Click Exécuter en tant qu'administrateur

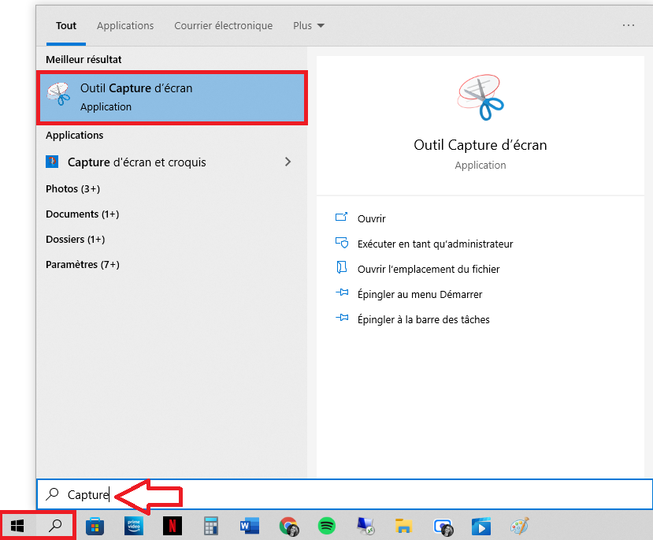pos(434,244)
